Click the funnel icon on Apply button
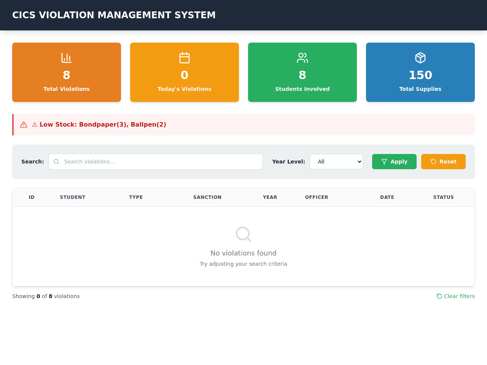Image resolution: width=487 pixels, height=365 pixels. (384, 162)
